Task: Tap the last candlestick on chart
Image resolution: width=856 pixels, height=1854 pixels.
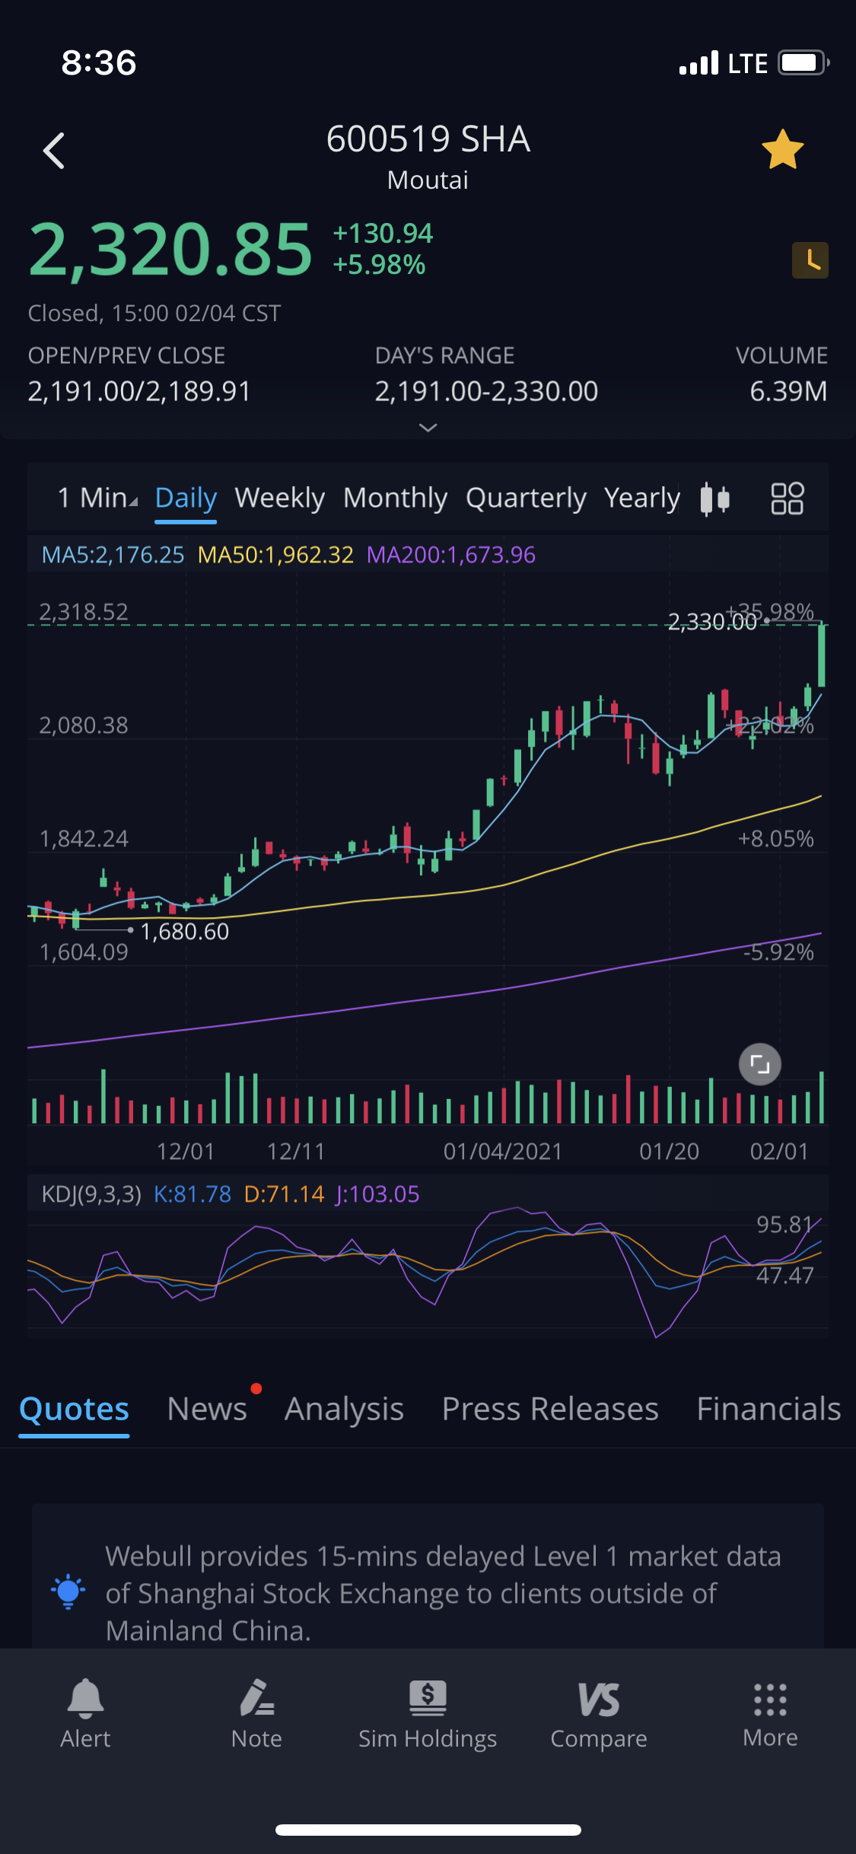Action: [x=822, y=655]
